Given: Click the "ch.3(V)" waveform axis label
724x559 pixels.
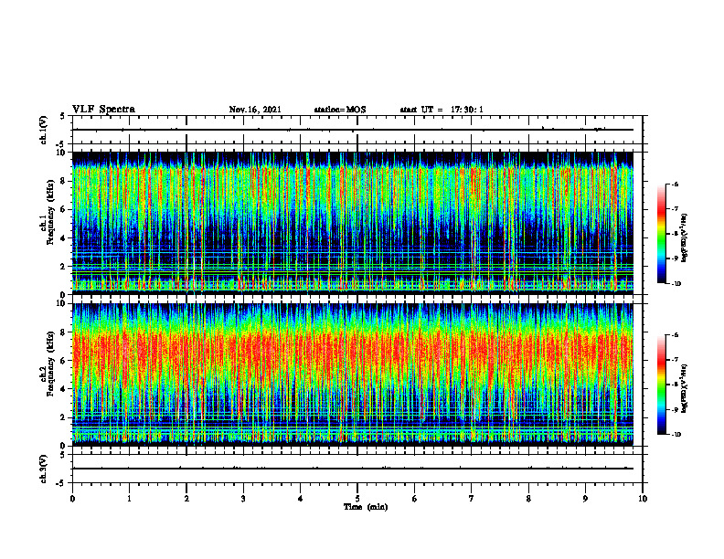Looking at the screenshot, I should pyautogui.click(x=44, y=469).
